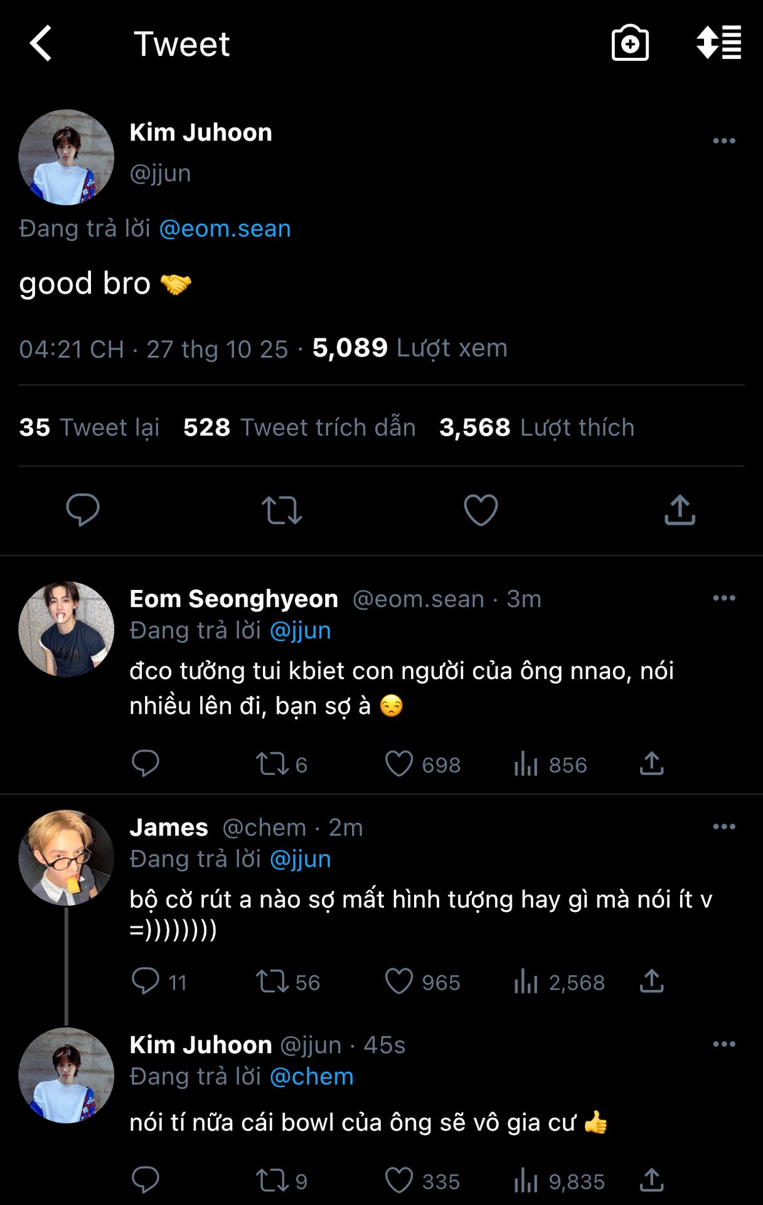Open the camera add-photo icon
The height and width of the screenshot is (1205, 763).
[629, 43]
